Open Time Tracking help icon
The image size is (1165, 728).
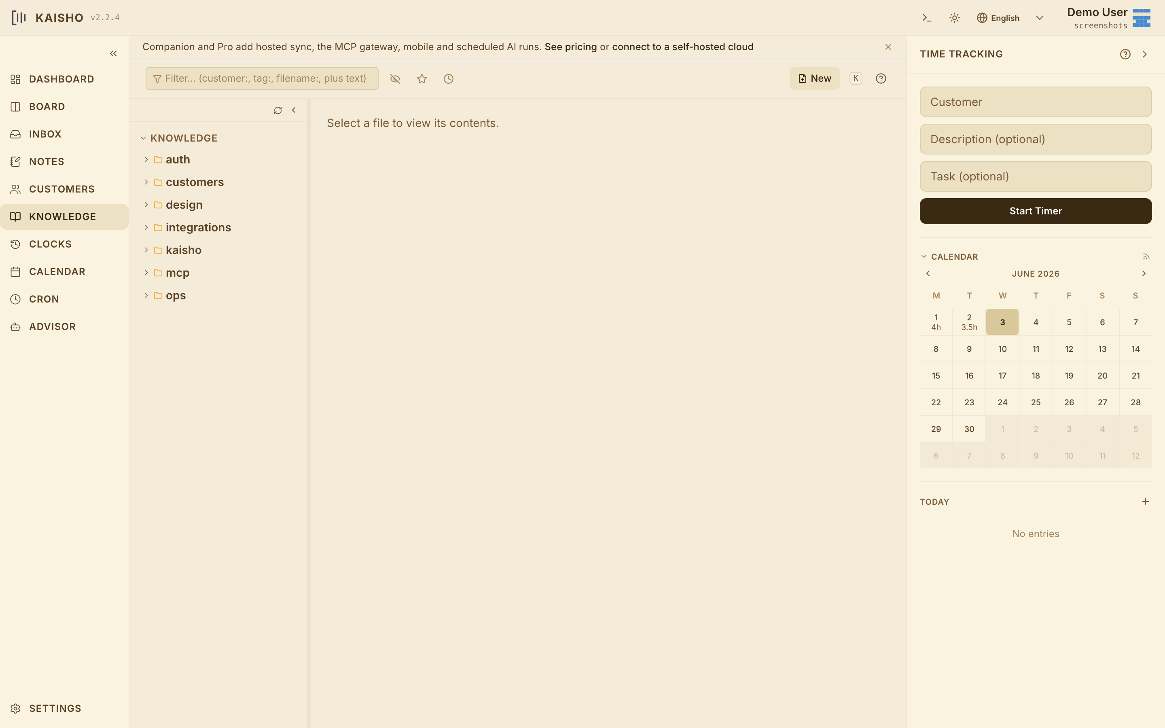1125,54
